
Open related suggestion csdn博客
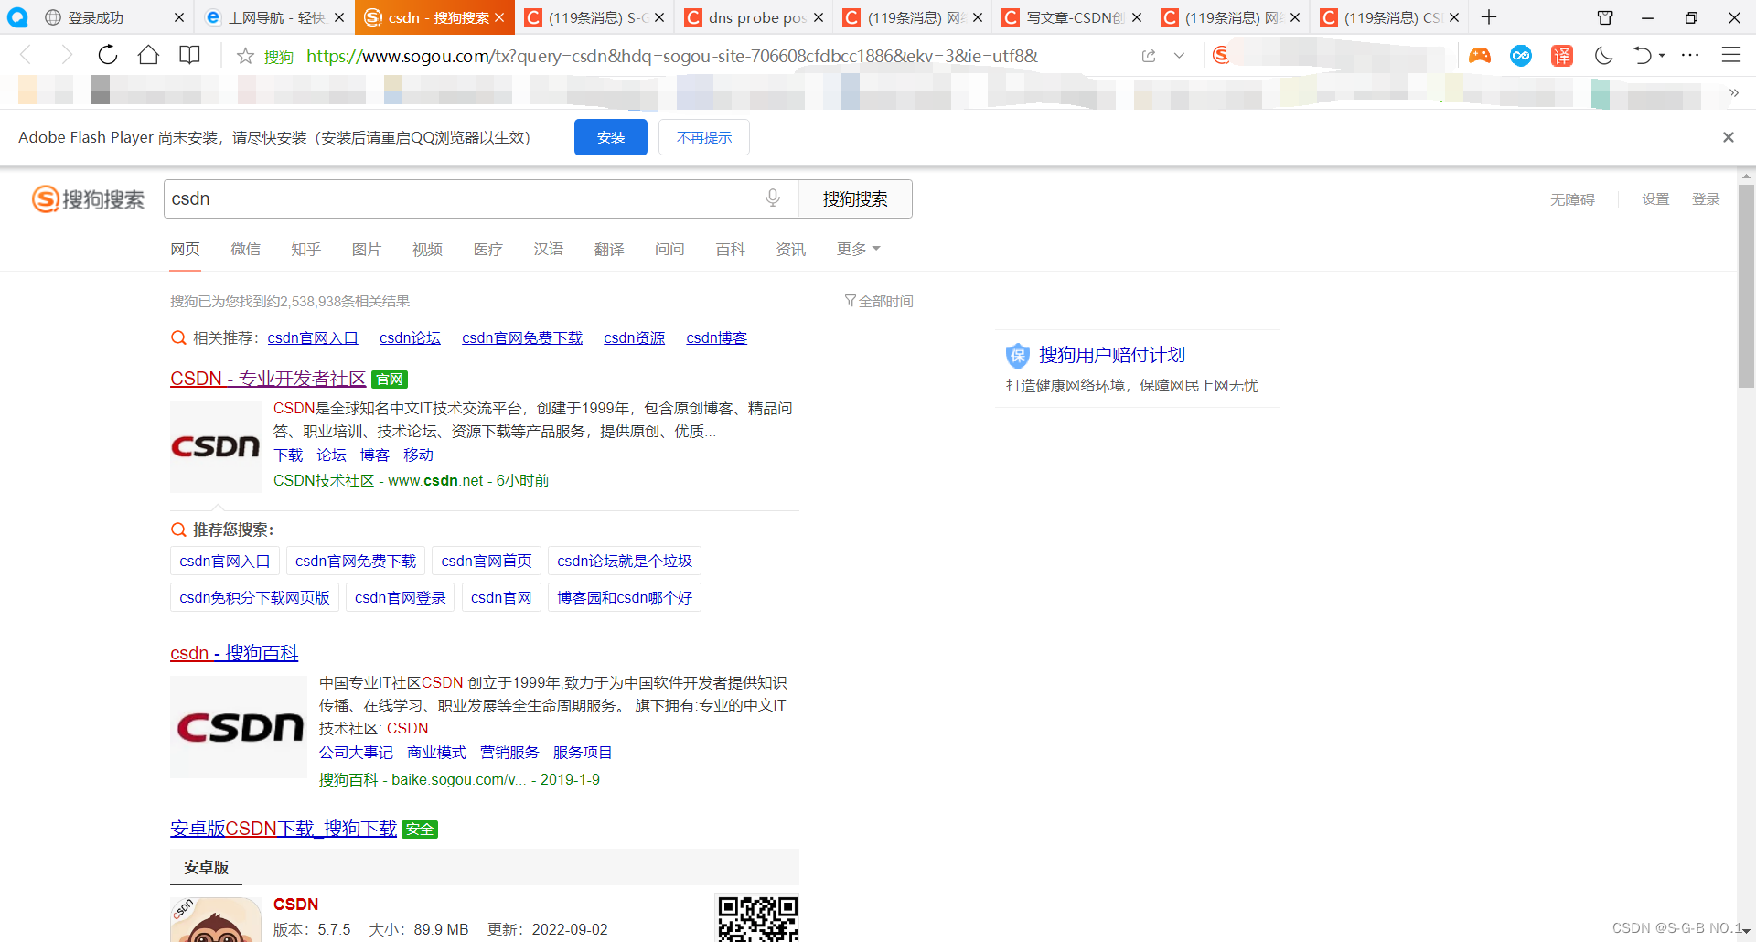tap(716, 337)
